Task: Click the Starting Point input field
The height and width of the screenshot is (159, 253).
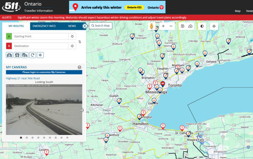Action: coord(40,36)
